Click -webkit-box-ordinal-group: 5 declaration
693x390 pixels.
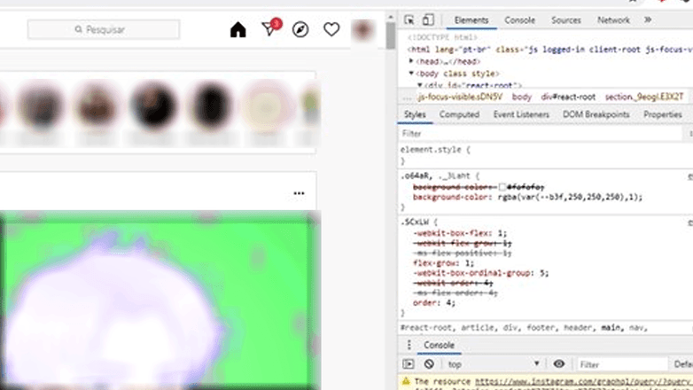pyautogui.click(x=481, y=273)
